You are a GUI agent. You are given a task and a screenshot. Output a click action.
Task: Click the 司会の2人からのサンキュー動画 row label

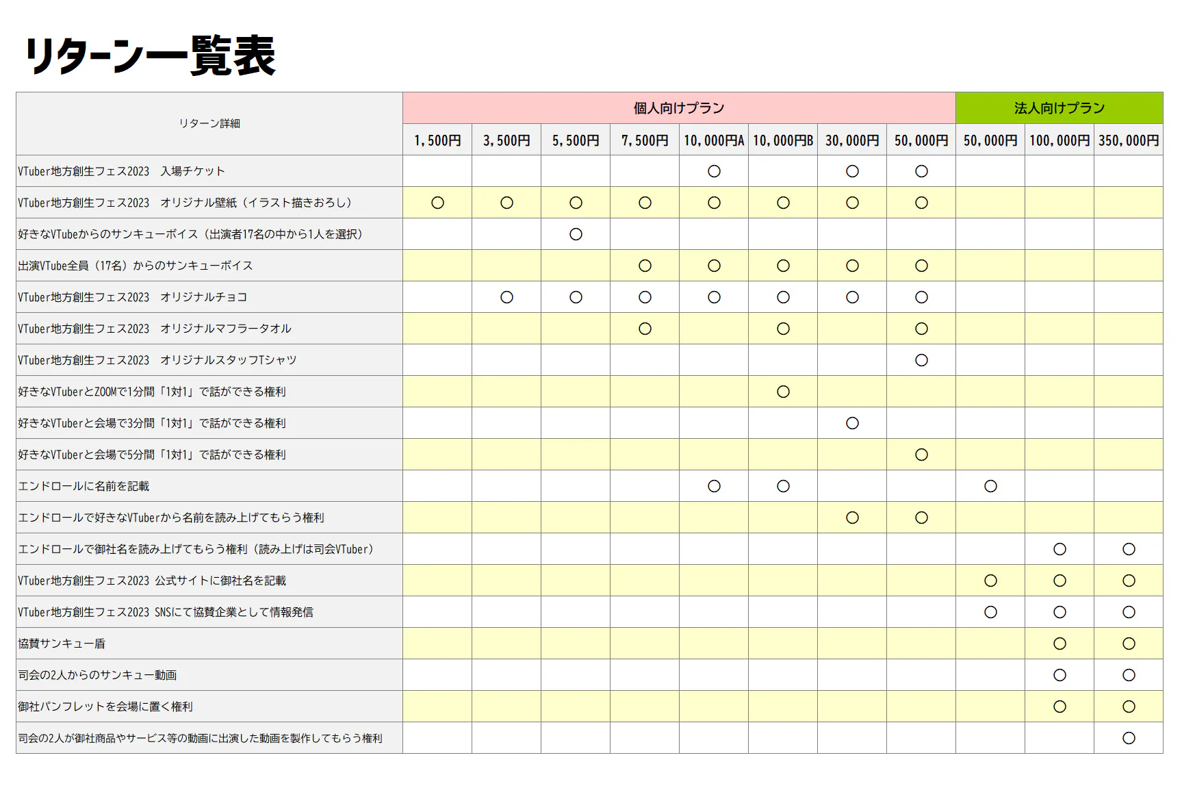pos(97,675)
